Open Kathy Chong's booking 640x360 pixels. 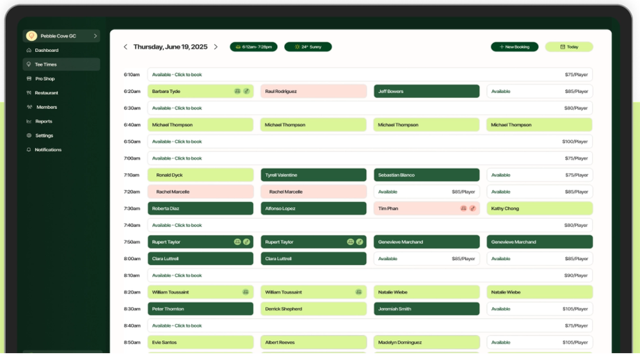(540, 209)
